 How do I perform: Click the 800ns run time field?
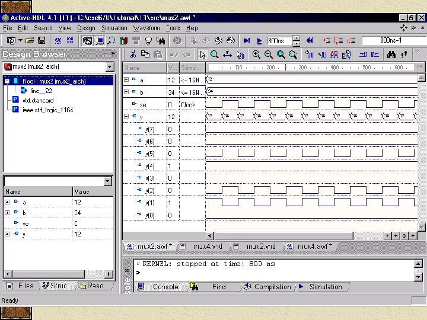point(280,41)
